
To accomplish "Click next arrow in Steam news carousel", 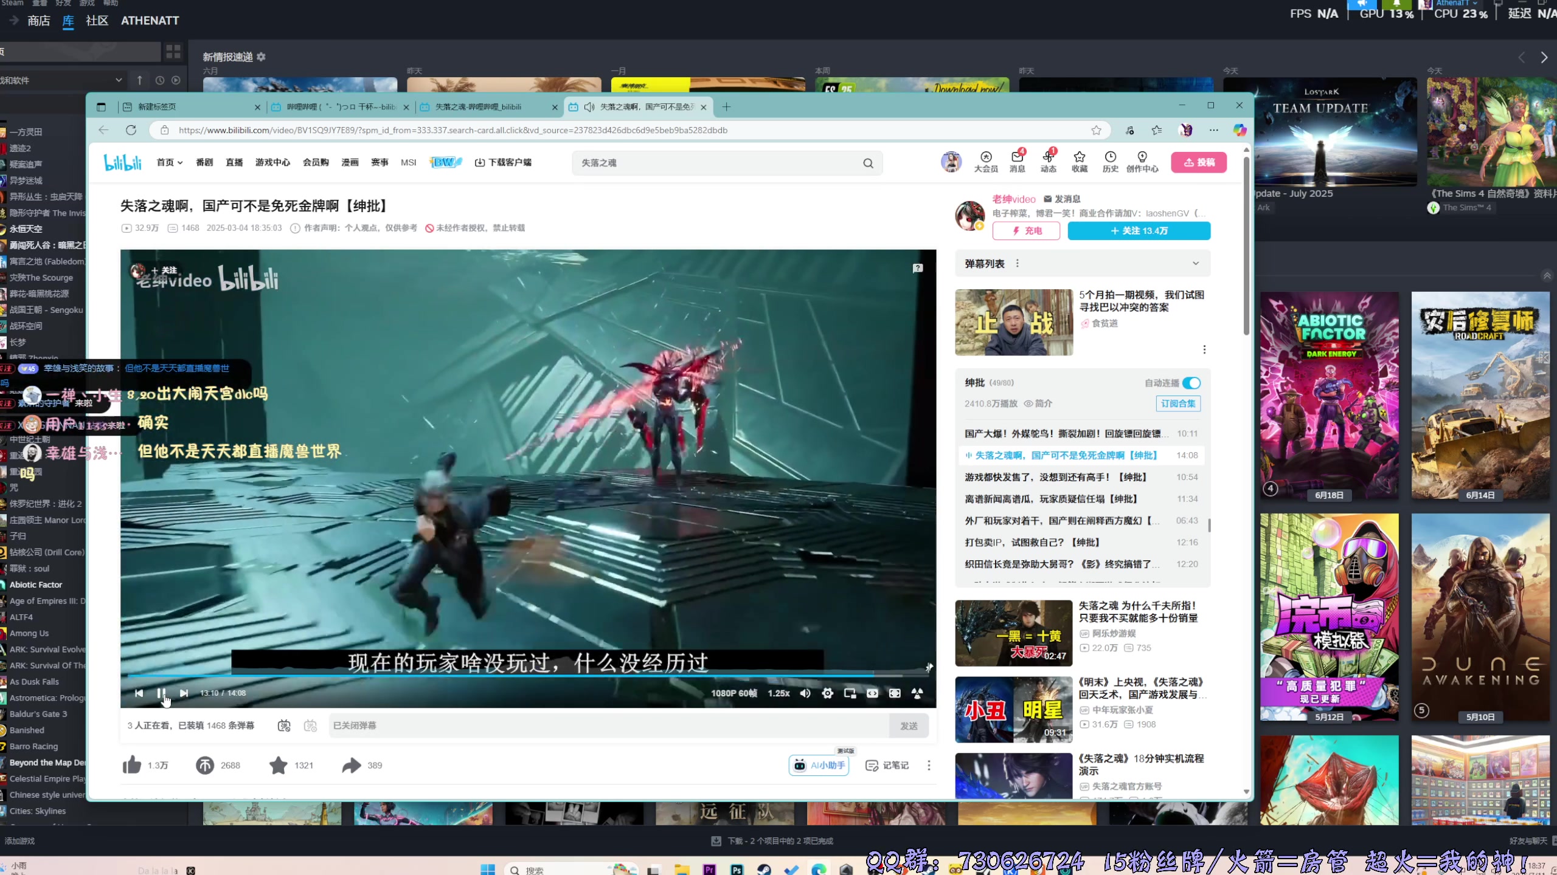I will tap(1544, 58).
